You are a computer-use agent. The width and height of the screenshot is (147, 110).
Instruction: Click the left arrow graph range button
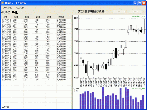click(119, 12)
